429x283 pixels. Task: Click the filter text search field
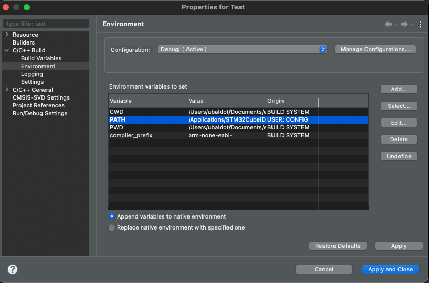pyautogui.click(x=46, y=24)
